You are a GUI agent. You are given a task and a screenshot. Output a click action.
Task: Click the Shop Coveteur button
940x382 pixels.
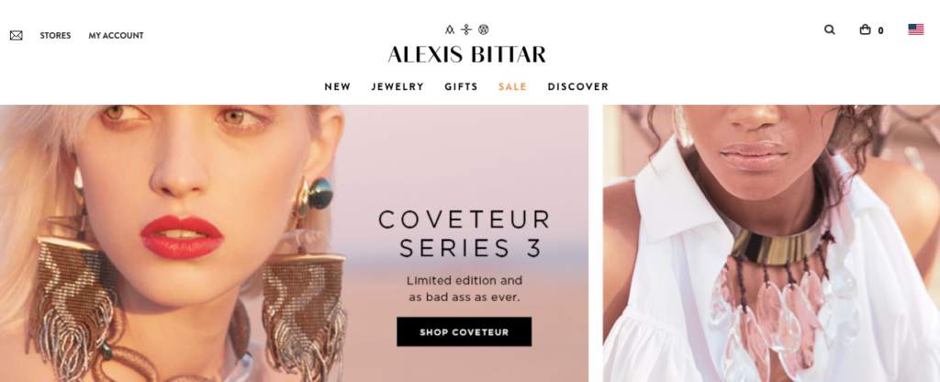coord(464,331)
